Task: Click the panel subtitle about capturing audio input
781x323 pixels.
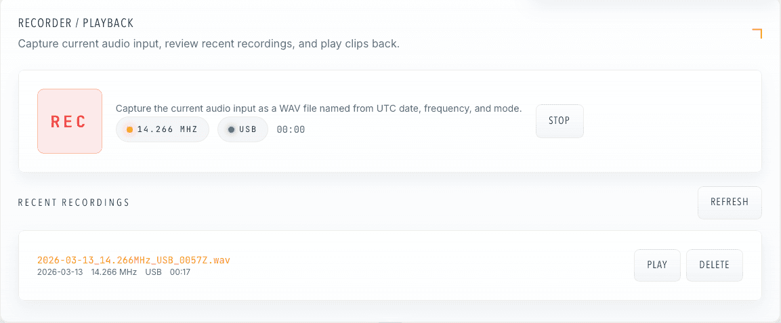Action: [209, 44]
